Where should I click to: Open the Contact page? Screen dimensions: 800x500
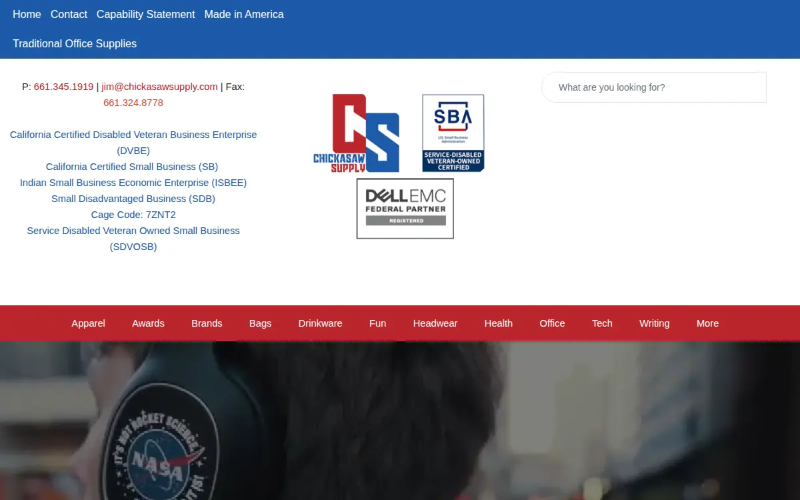pos(69,14)
